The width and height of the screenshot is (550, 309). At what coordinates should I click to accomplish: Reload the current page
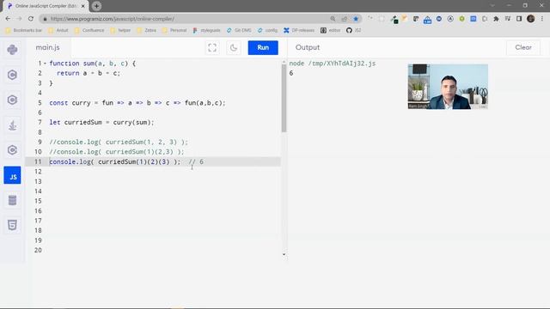pyautogui.click(x=31, y=19)
